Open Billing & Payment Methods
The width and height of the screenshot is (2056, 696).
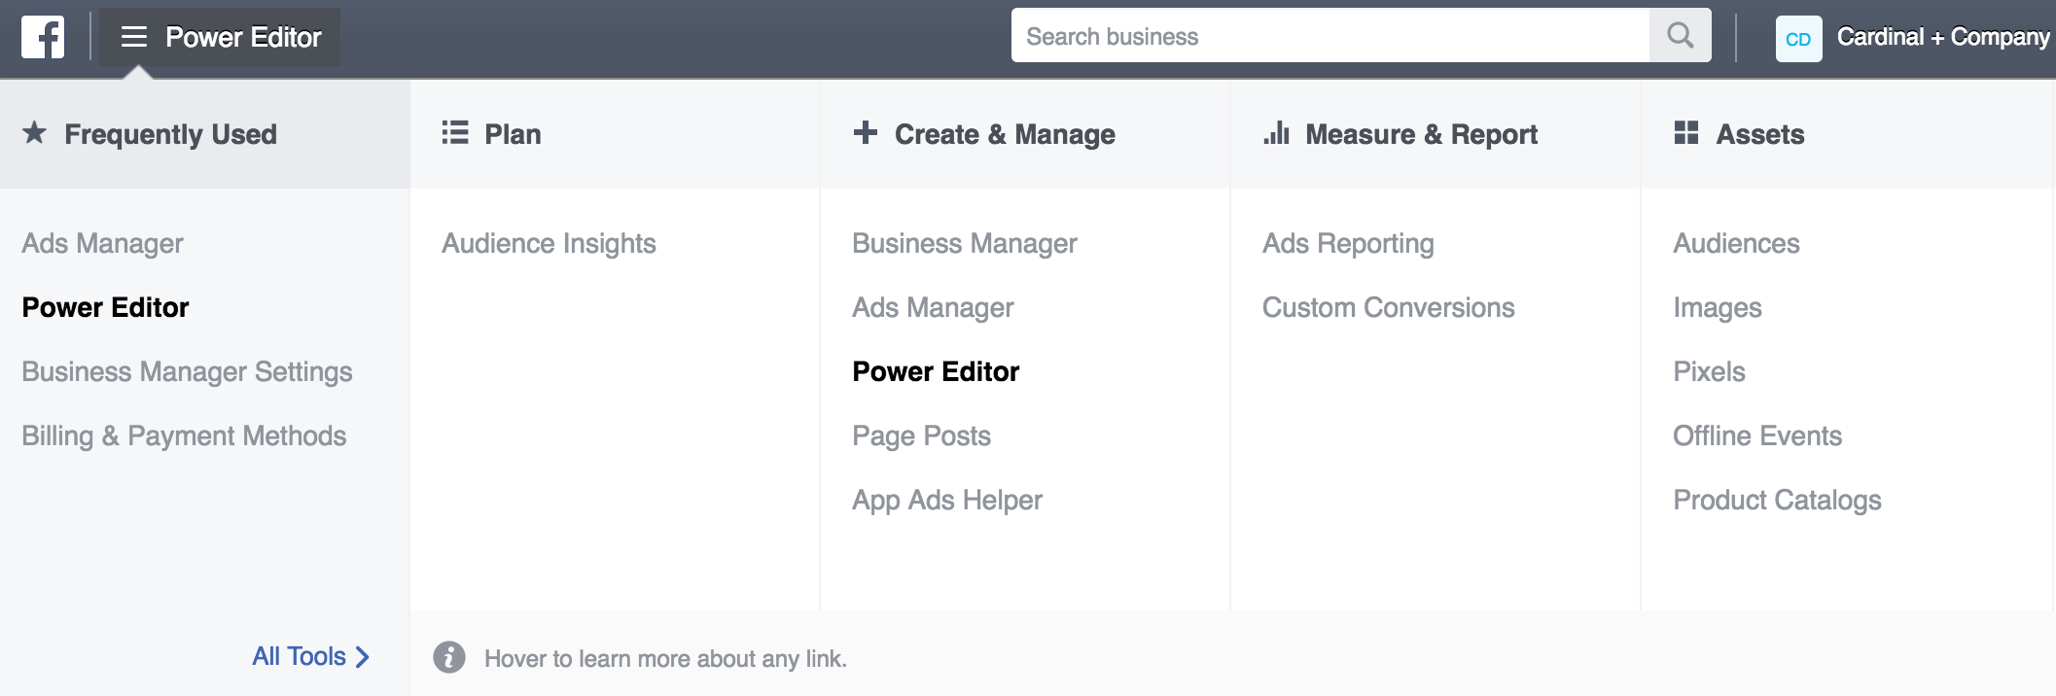(x=184, y=435)
